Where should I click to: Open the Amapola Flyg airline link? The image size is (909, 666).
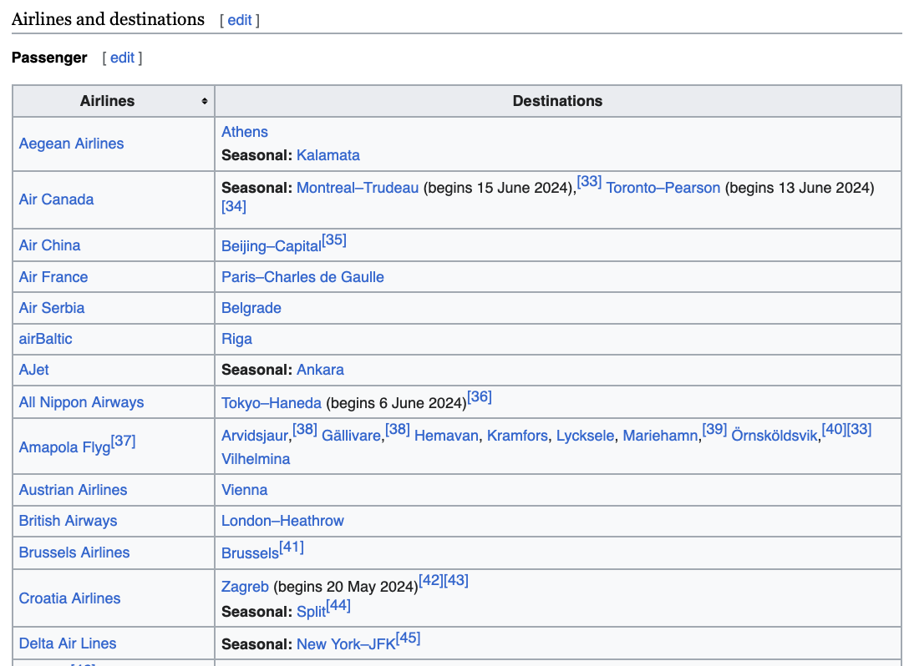pos(64,447)
